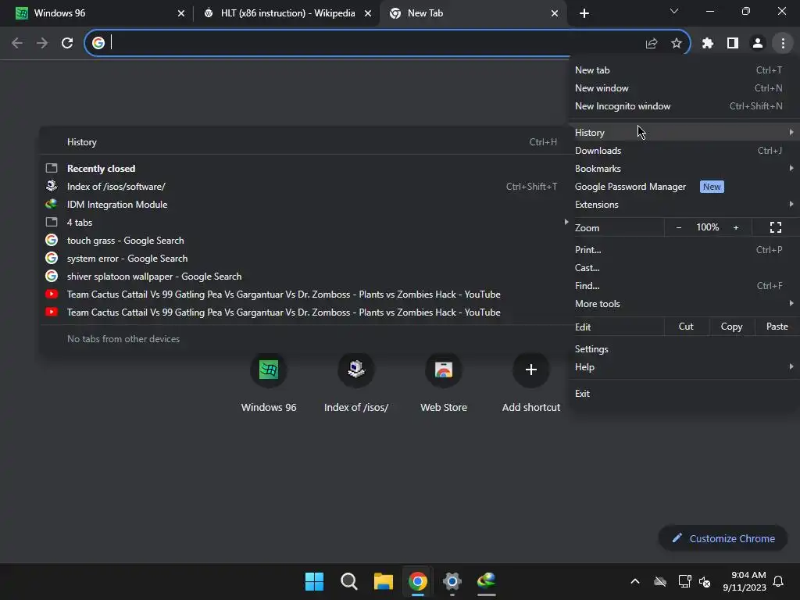This screenshot has width=800, height=600.
Task: Click the reload page icon
Action: [67, 43]
